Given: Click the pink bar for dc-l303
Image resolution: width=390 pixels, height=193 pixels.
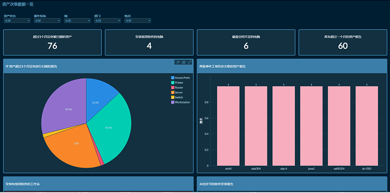Looking at the screenshot, I should pyautogui.click(x=367, y=126).
